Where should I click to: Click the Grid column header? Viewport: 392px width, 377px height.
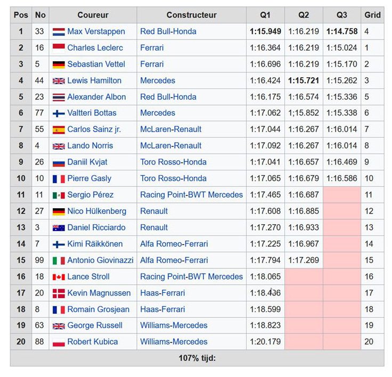pos(372,15)
